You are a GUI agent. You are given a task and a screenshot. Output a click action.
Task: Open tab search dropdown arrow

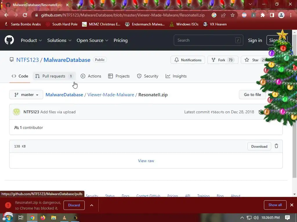coord(250,4)
